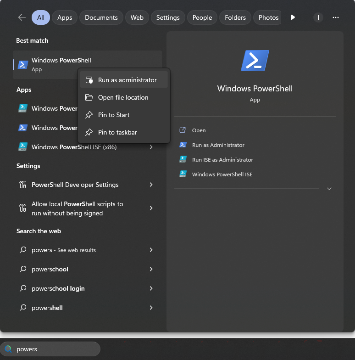Click the icon beside Run ISE as Administrator
Screen dimensions: 355x360
click(x=183, y=159)
